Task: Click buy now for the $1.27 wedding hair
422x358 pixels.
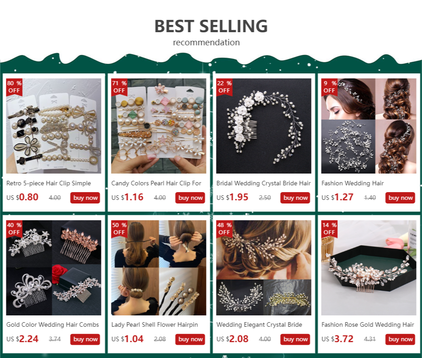Action: tap(400, 198)
